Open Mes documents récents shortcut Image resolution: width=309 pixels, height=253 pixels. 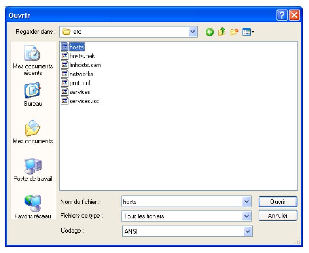pos(33,60)
